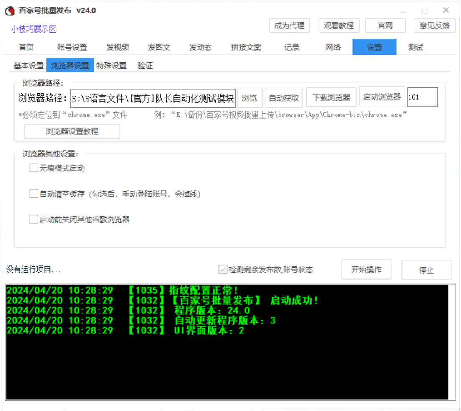Viewport: 461px width, 411px height.
Task: Open the 网络 tab
Action: pyautogui.click(x=333, y=47)
